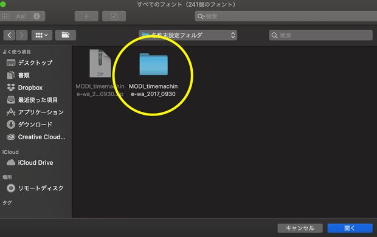Screen dimensions: 377x237
Task: Open 最近使った項目 in the sidebar
Action: click(x=32, y=100)
